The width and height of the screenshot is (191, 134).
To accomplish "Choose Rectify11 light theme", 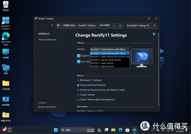I will click(110, 66).
